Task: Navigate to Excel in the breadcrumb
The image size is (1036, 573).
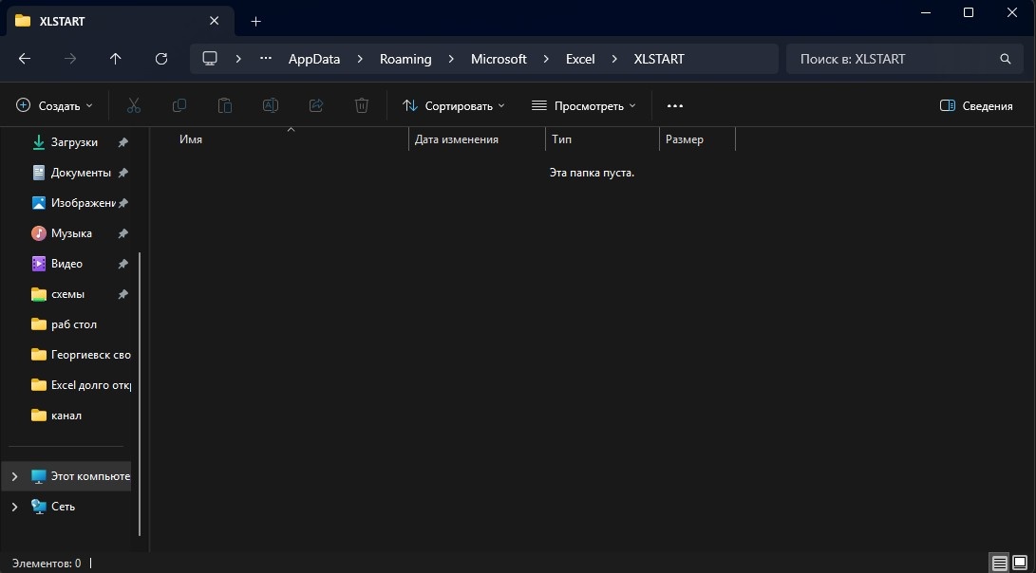Action: 581,59
